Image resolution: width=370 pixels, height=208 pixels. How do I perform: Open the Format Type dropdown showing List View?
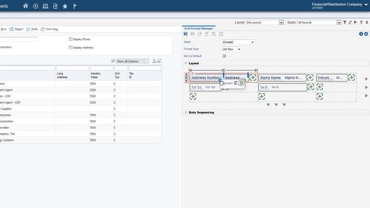click(231, 49)
